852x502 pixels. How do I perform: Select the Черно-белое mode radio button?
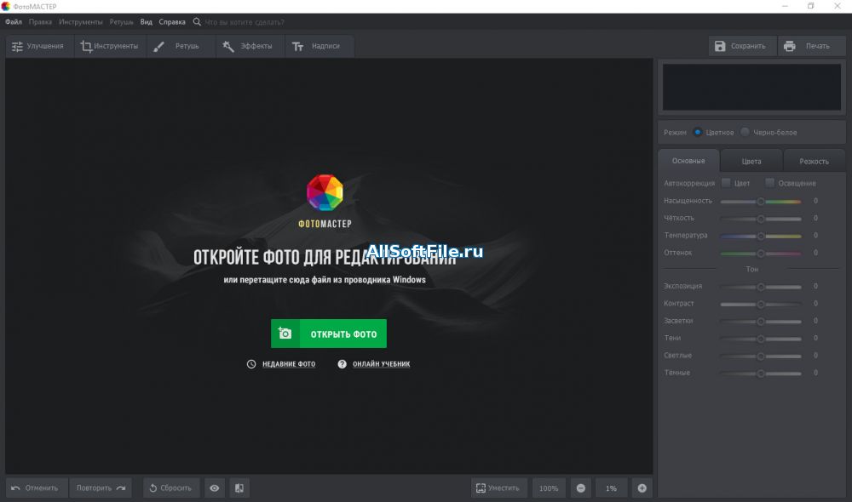(x=745, y=132)
